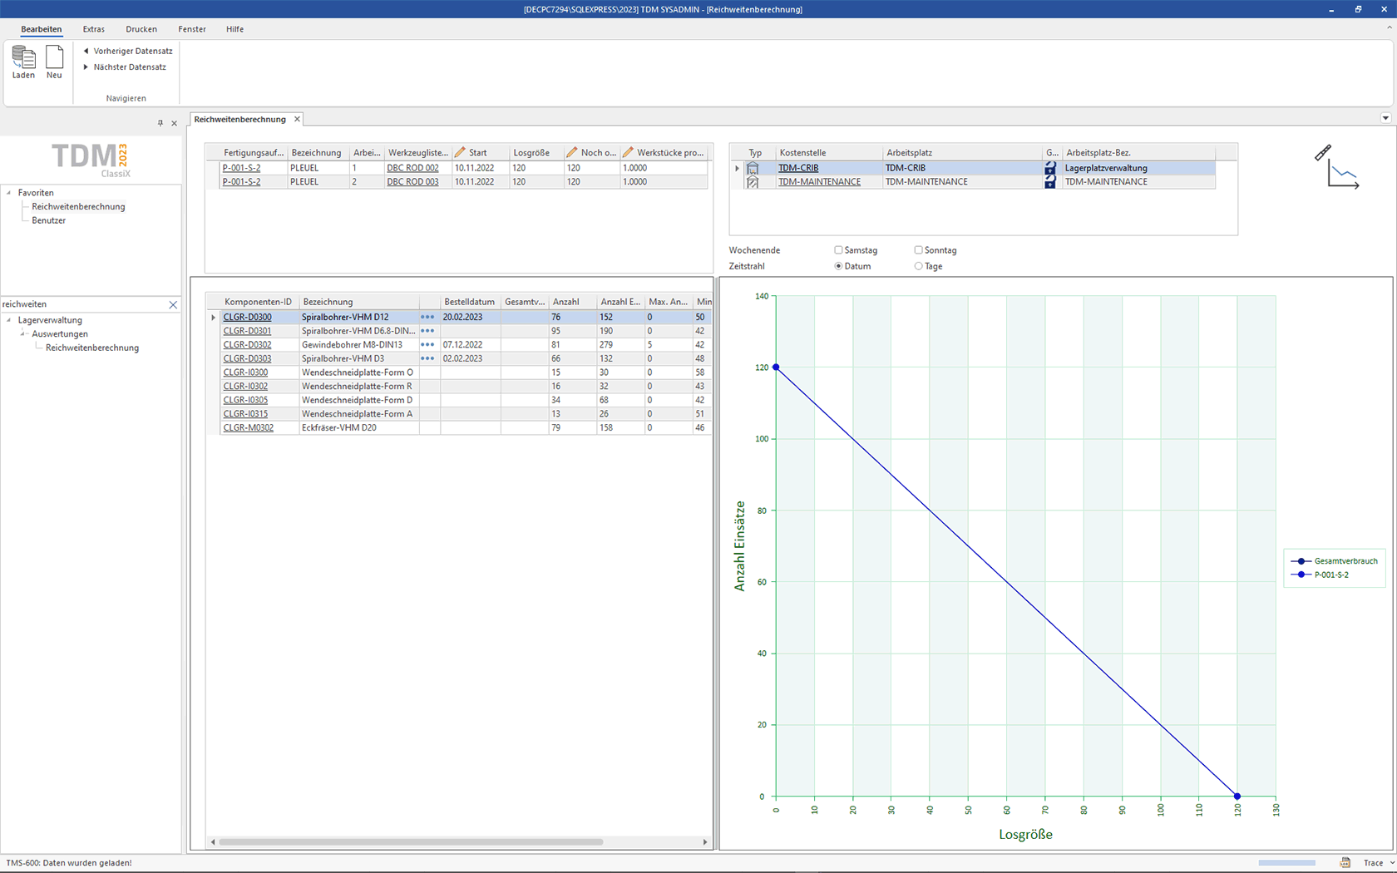Collapse the Lagerverwaltung tree node

pyautogui.click(x=9, y=320)
